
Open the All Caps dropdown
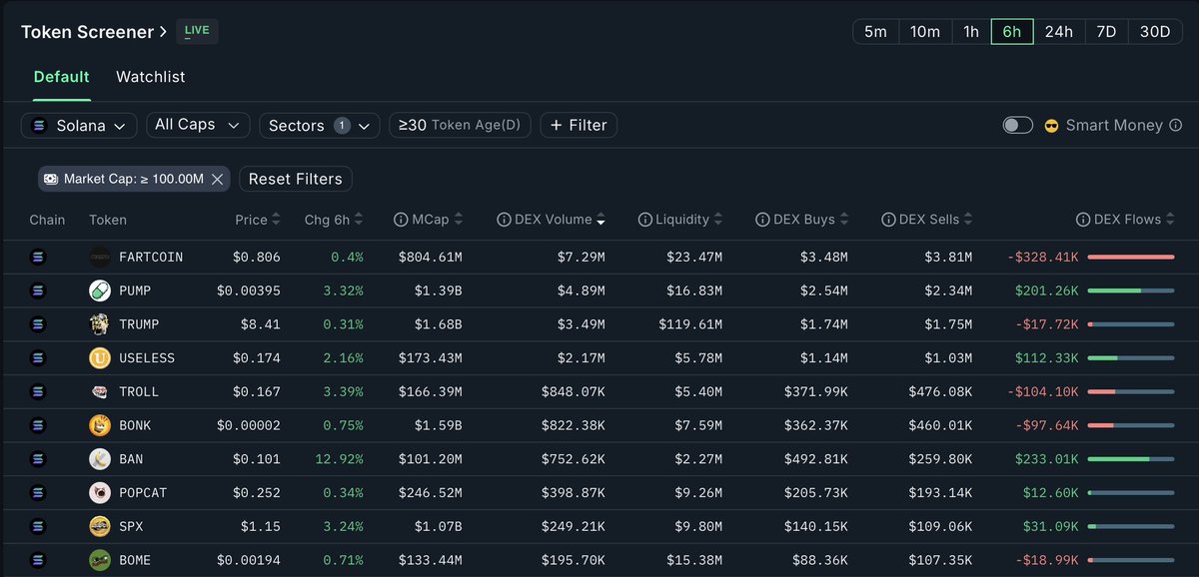pos(198,125)
